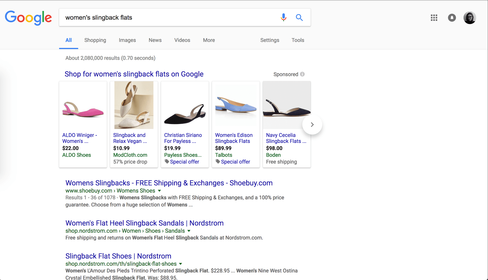Expand the slingback-flat-shoes URL dropdown arrow
Viewport: 488px width, 280px height.
click(x=181, y=264)
